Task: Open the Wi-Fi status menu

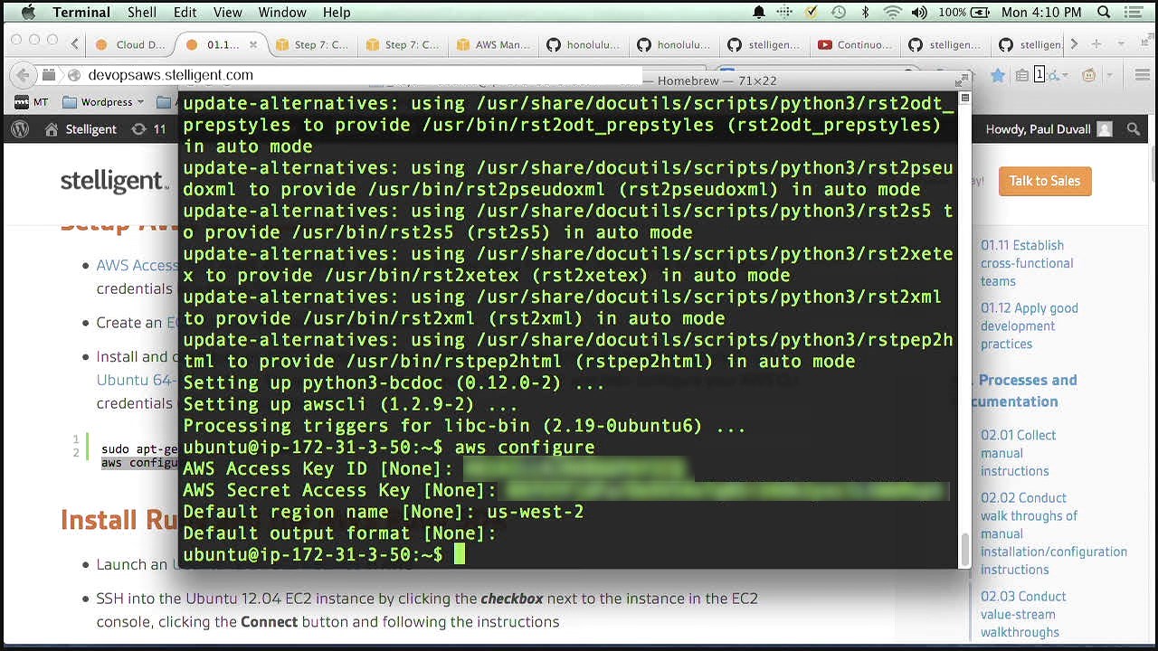Action: click(x=892, y=13)
